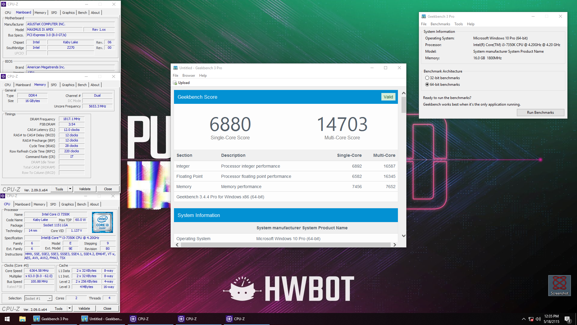Click the Untitled Geekbench window title icon
This screenshot has width=577, height=325.
coord(175,68)
